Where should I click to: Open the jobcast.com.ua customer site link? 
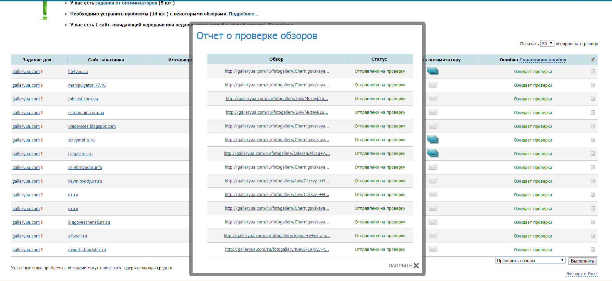click(x=83, y=99)
